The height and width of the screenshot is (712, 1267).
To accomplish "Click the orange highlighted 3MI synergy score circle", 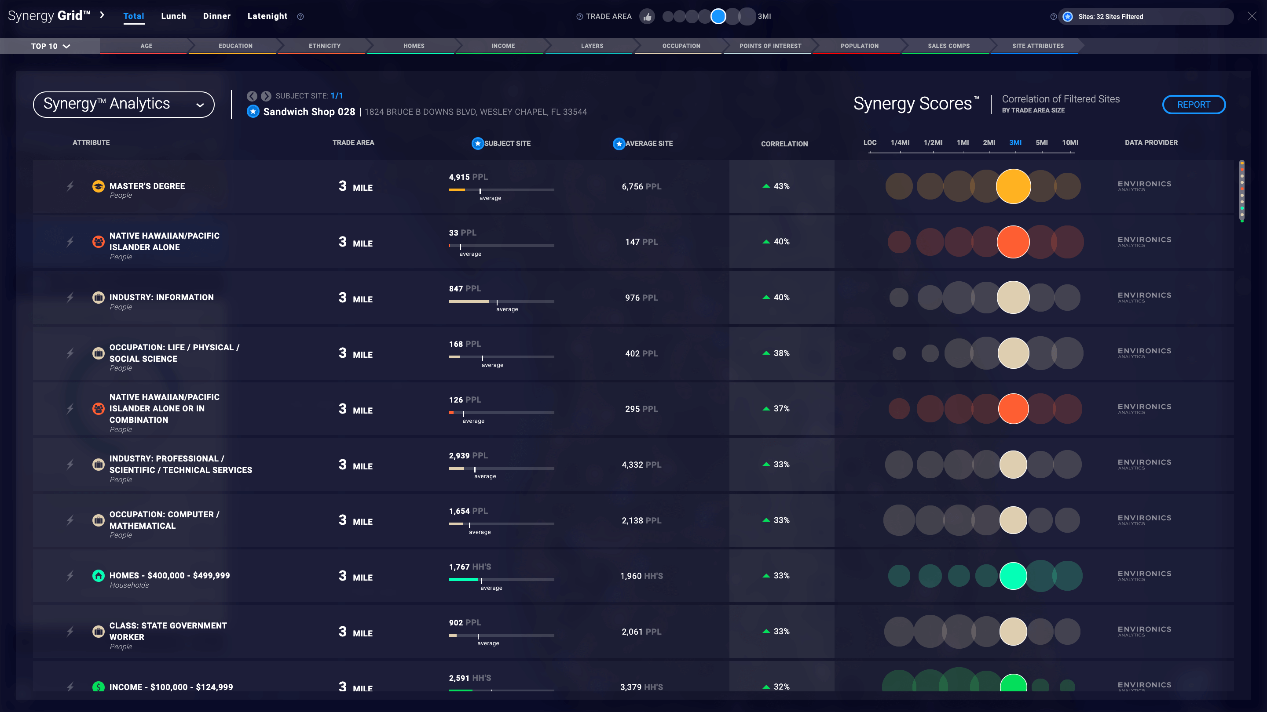I will [x=1013, y=242].
